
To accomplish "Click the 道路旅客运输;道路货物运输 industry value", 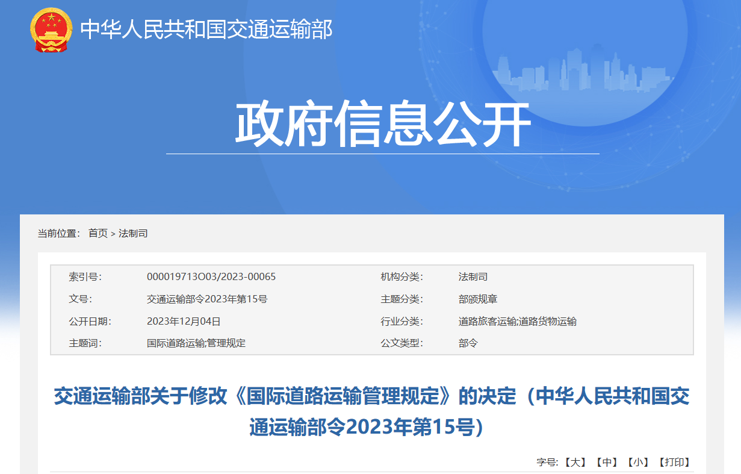I will coord(517,322).
